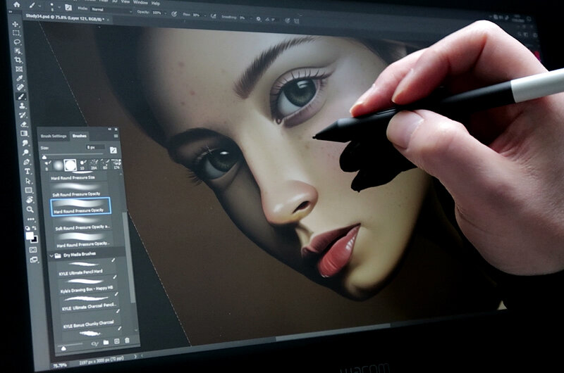This screenshot has height=373, width=564.
Task: Select the Object Selection tool
Action: coord(18,51)
